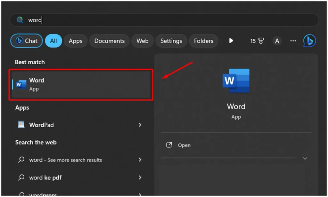Open the Word app best match
Screen dimensions: 328x197
click(81, 85)
